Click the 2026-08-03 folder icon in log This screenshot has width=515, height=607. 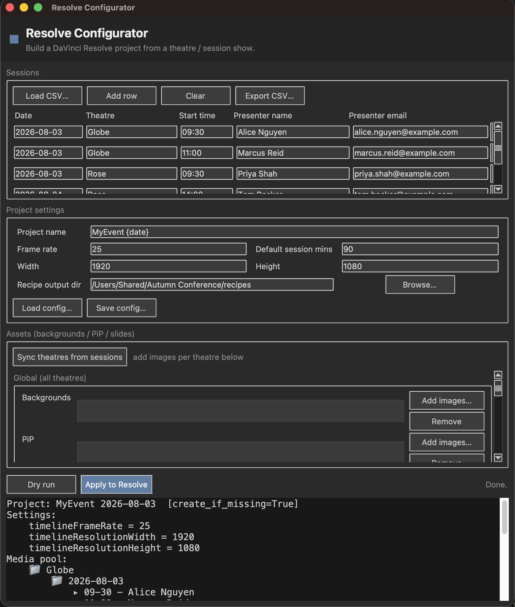tap(57, 580)
